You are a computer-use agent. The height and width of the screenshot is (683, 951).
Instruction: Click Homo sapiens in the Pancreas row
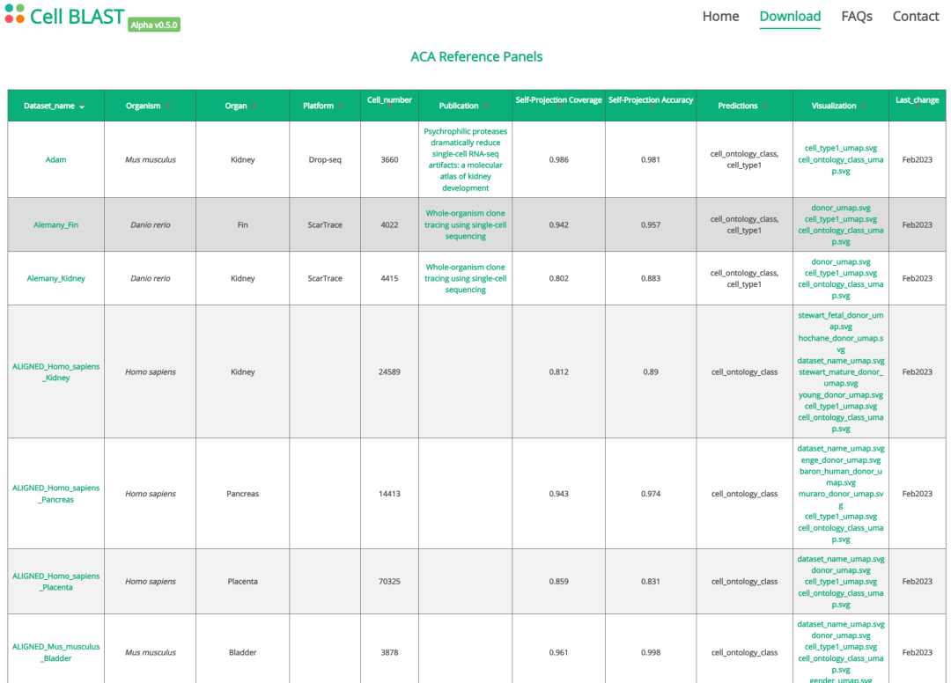[150, 494]
